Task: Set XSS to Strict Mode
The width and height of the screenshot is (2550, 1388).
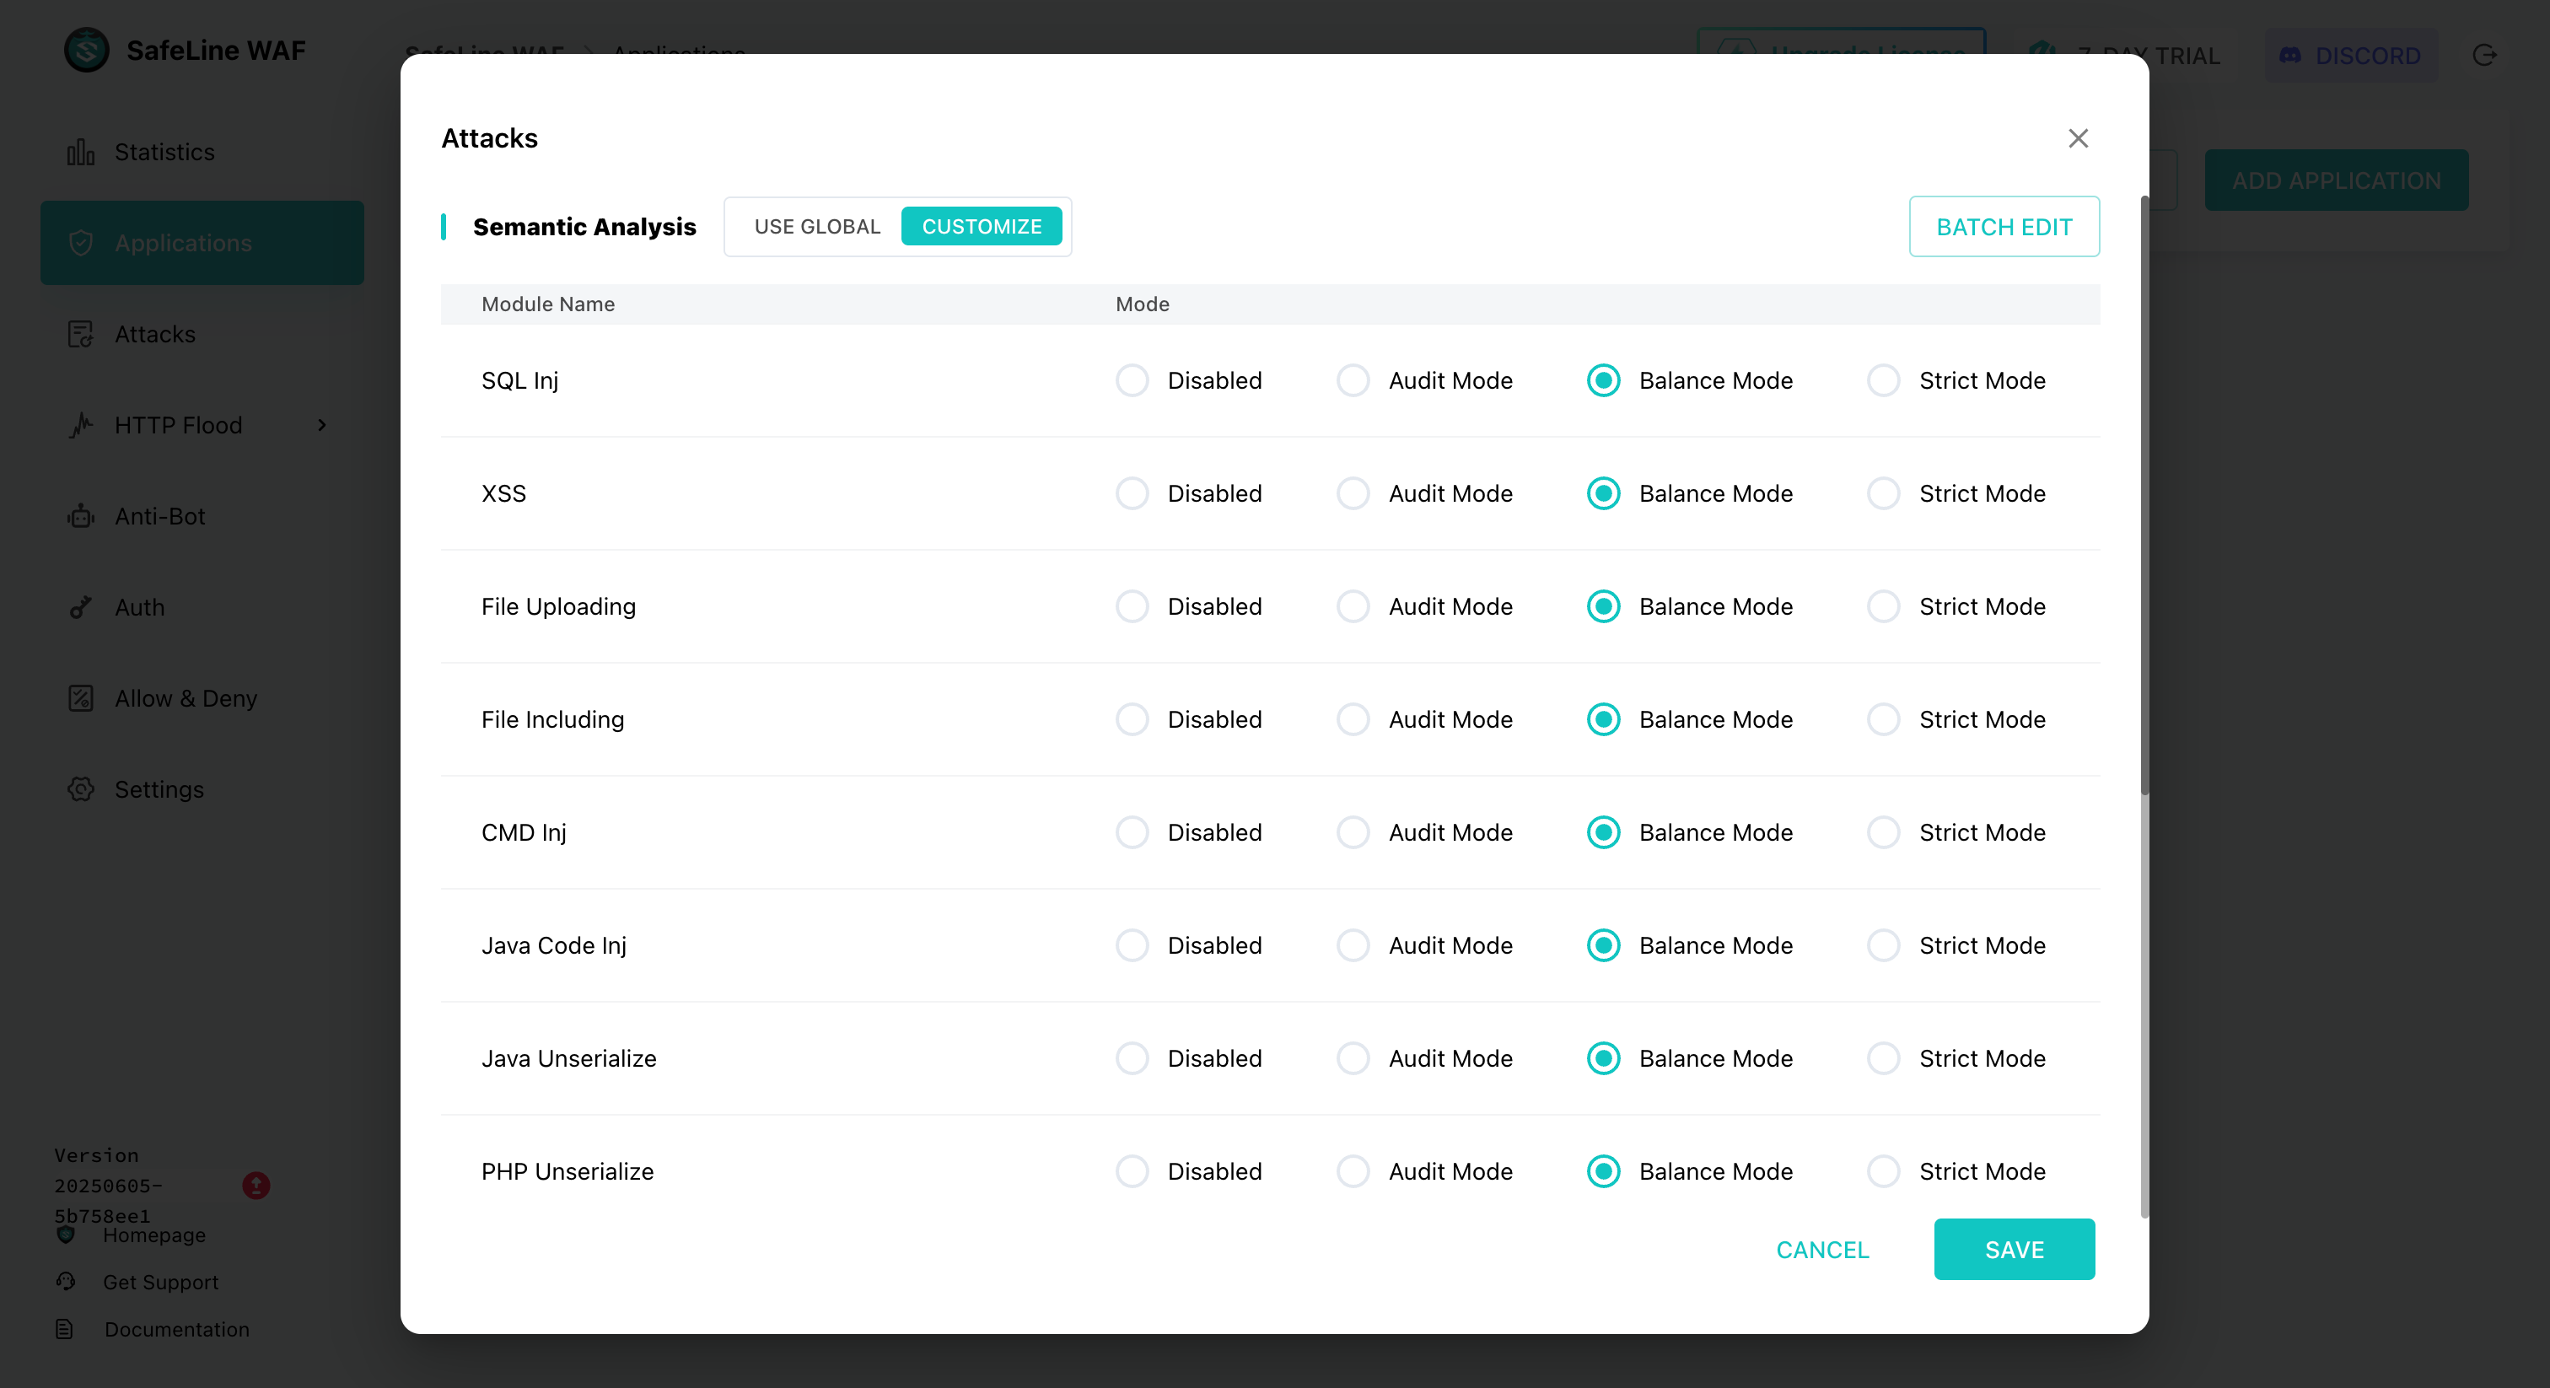Action: [1883, 494]
